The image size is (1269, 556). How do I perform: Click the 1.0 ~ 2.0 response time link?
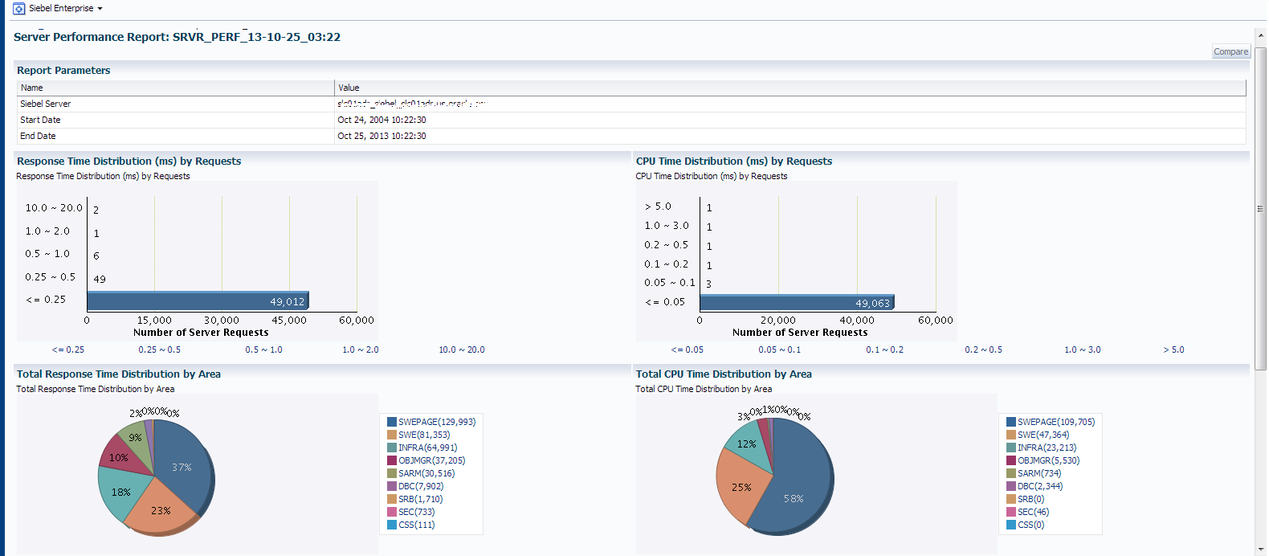[x=360, y=350]
